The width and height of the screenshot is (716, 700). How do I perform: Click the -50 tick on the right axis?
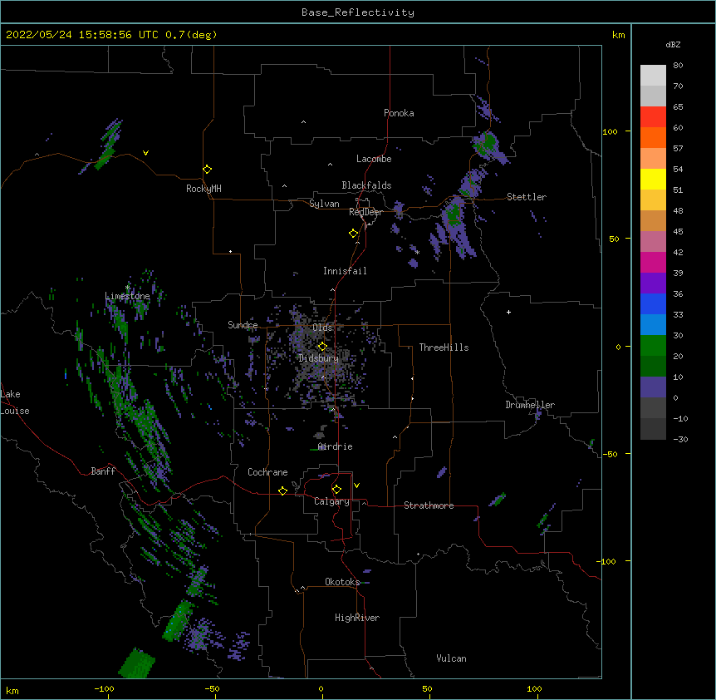[610, 454]
